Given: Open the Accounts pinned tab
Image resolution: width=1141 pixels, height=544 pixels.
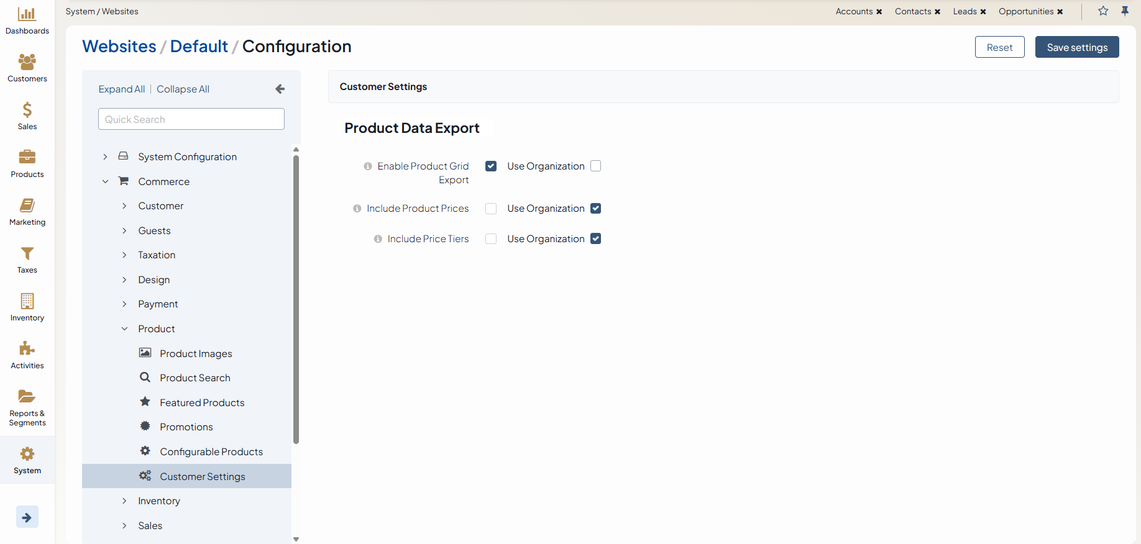Looking at the screenshot, I should coord(854,12).
